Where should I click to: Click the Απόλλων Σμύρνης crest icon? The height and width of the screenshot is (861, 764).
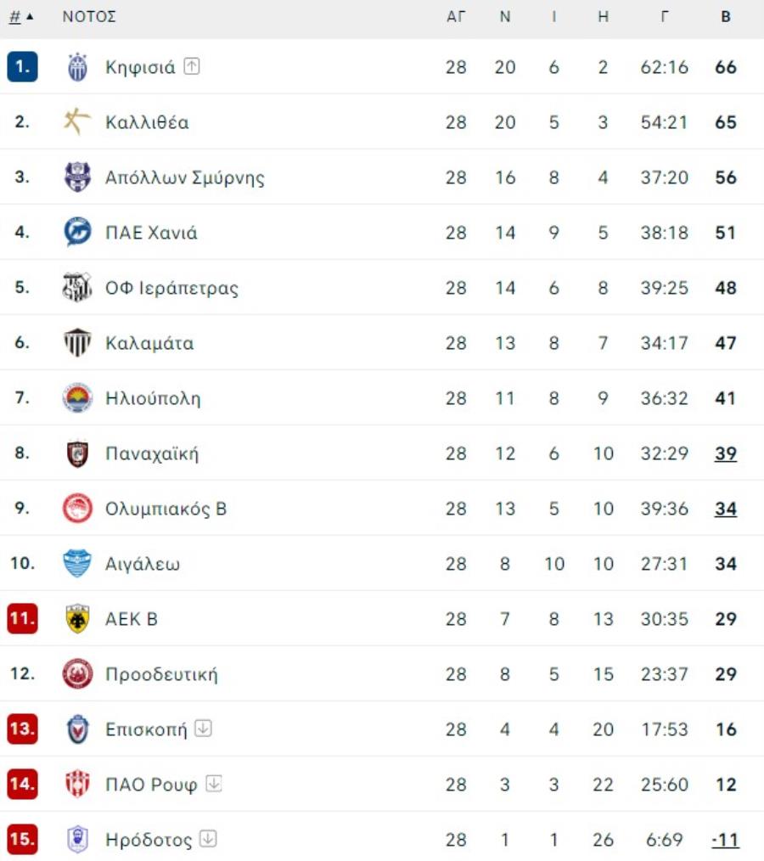coord(77,177)
